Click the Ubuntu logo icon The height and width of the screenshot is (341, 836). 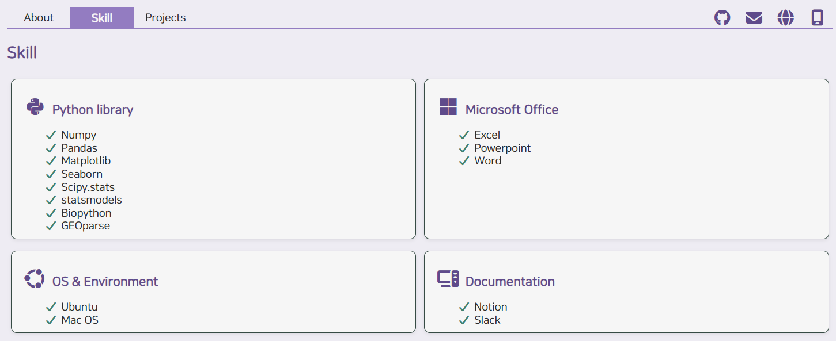35,279
